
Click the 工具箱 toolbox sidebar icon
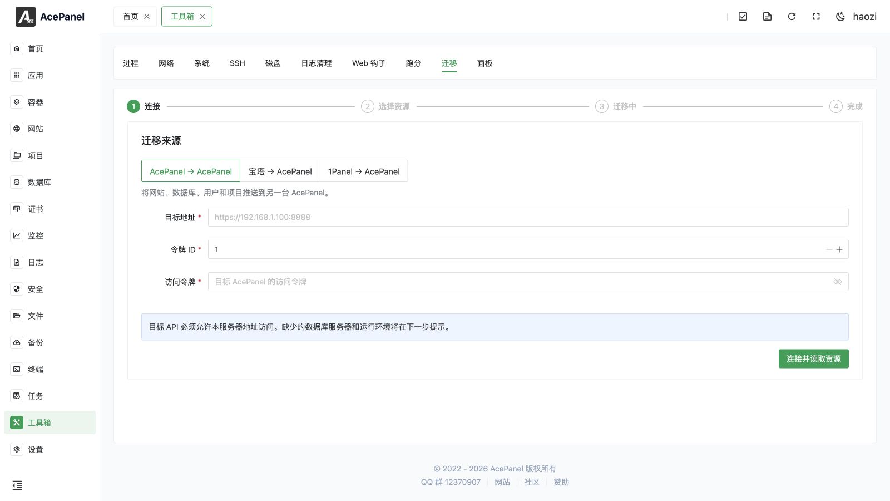[17, 423]
